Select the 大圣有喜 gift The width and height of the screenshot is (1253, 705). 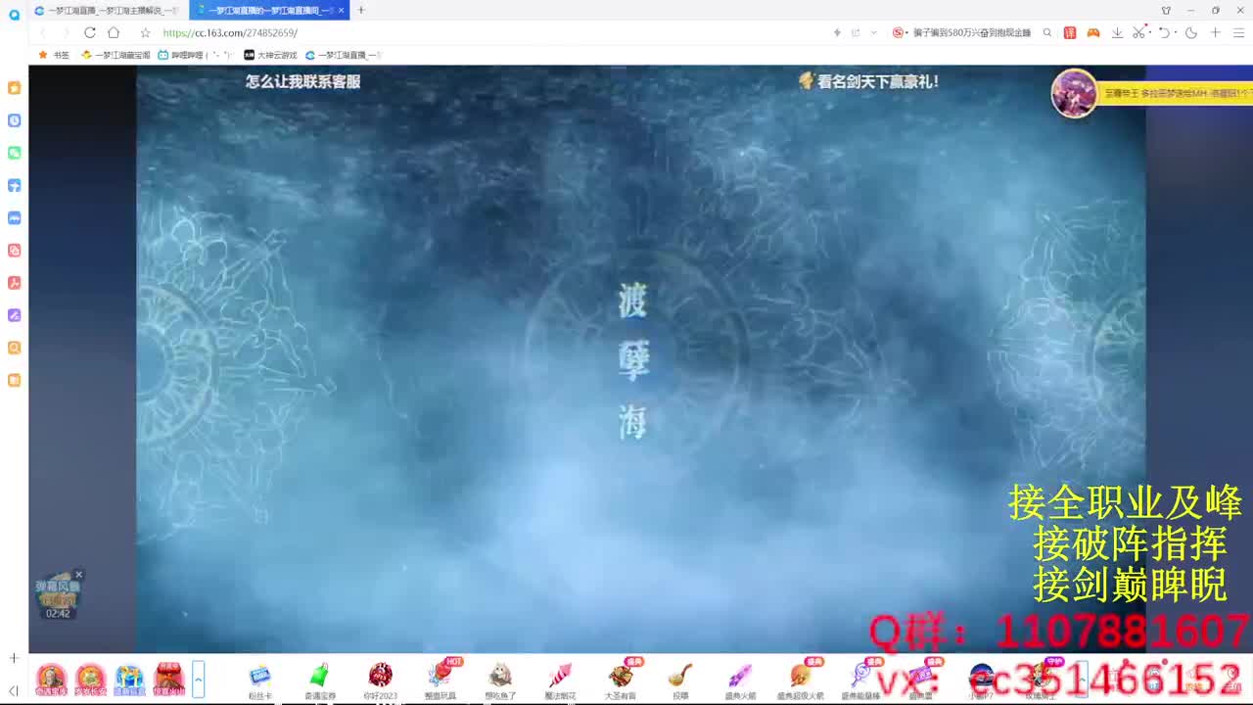click(x=621, y=681)
